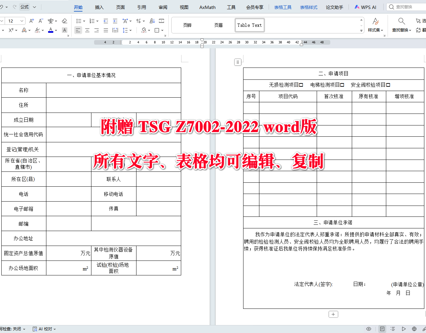426x333 pixels.
Task: Expand the numbered list options arrow
Action: [x=97, y=21]
